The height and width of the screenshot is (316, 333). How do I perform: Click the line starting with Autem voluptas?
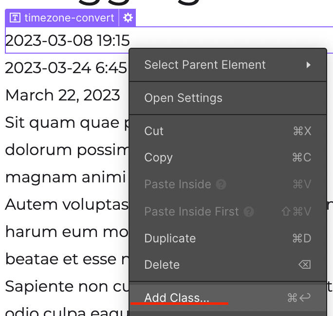(x=66, y=204)
